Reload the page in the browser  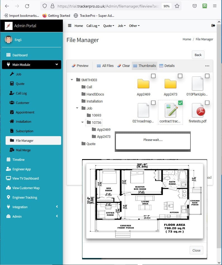tap(27, 6)
